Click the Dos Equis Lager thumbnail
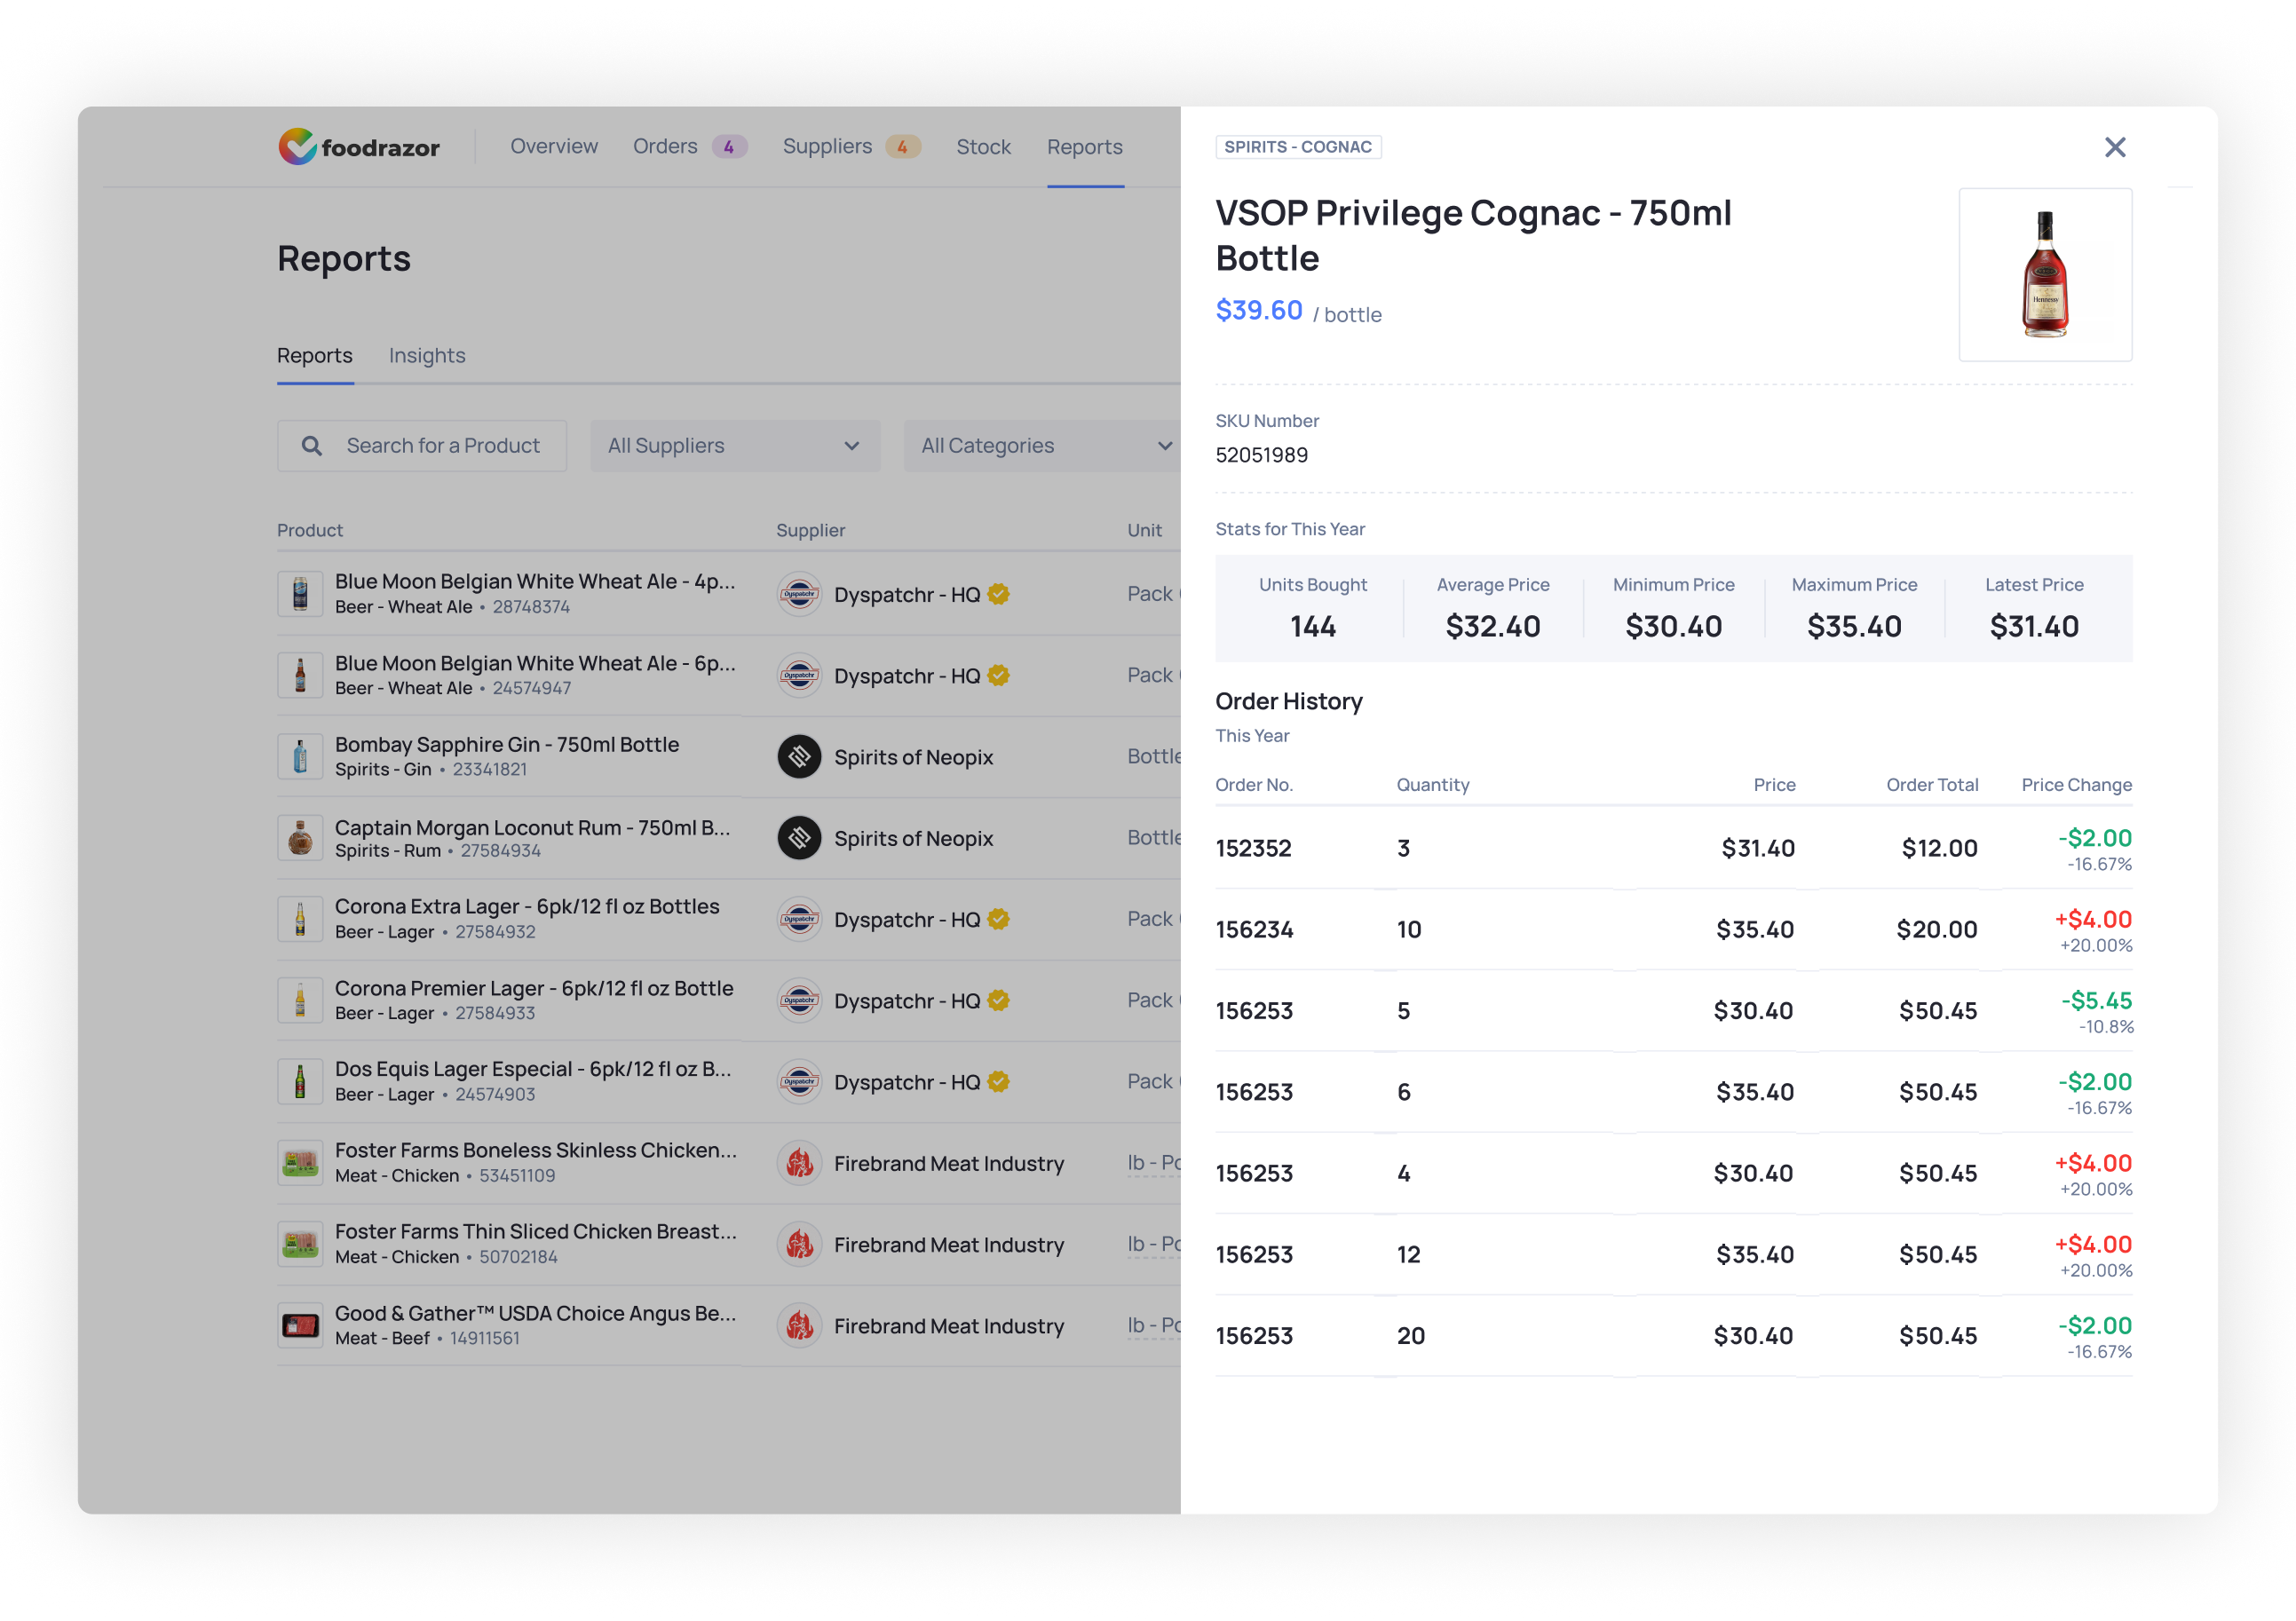 [300, 1082]
